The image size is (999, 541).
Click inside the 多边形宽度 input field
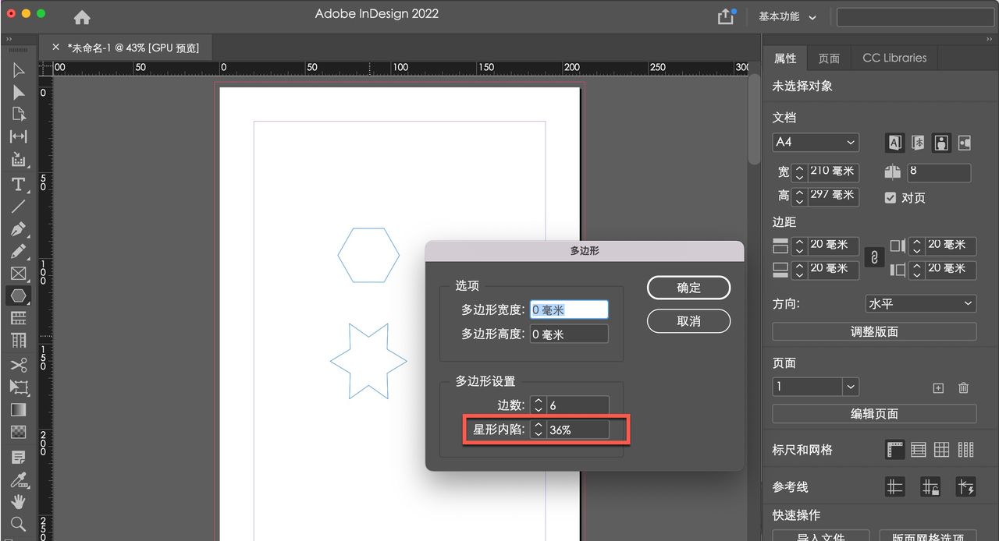click(569, 309)
